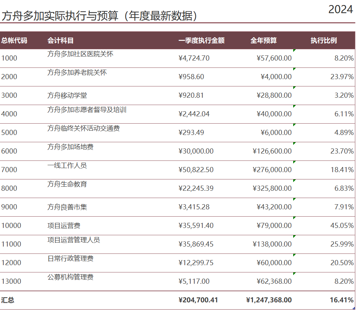Select budget cell ¥4,000.00
The height and width of the screenshot is (310, 356).
point(276,77)
